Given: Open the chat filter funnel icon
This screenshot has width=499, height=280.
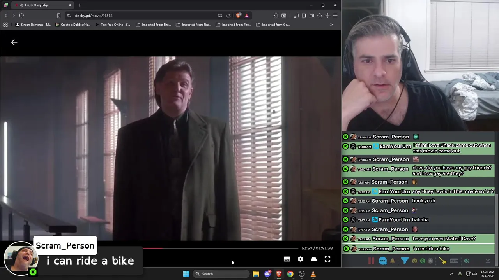Looking at the screenshot, I should pyautogui.click(x=405, y=261).
